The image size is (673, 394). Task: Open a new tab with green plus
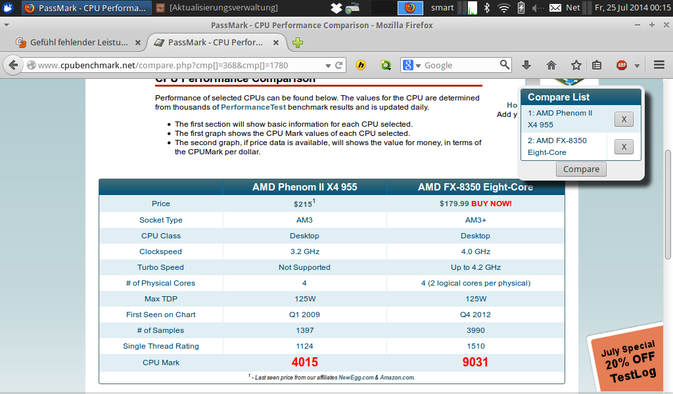coord(298,43)
